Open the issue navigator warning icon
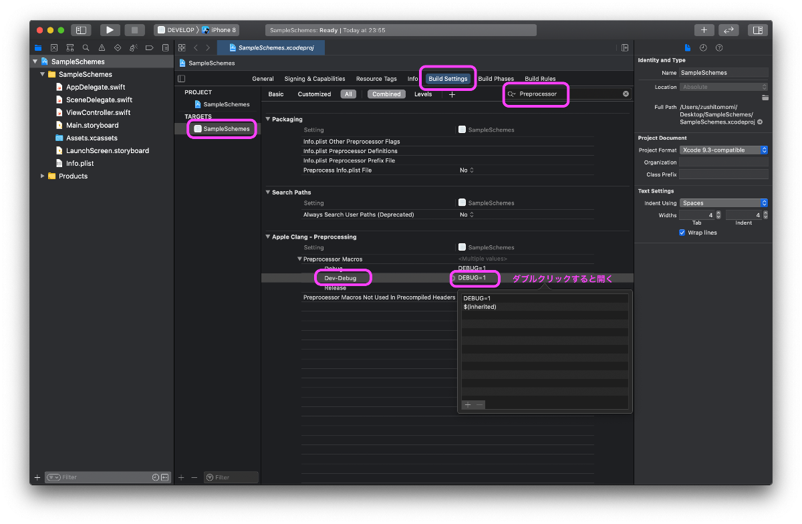This screenshot has height=524, width=802. tap(102, 48)
